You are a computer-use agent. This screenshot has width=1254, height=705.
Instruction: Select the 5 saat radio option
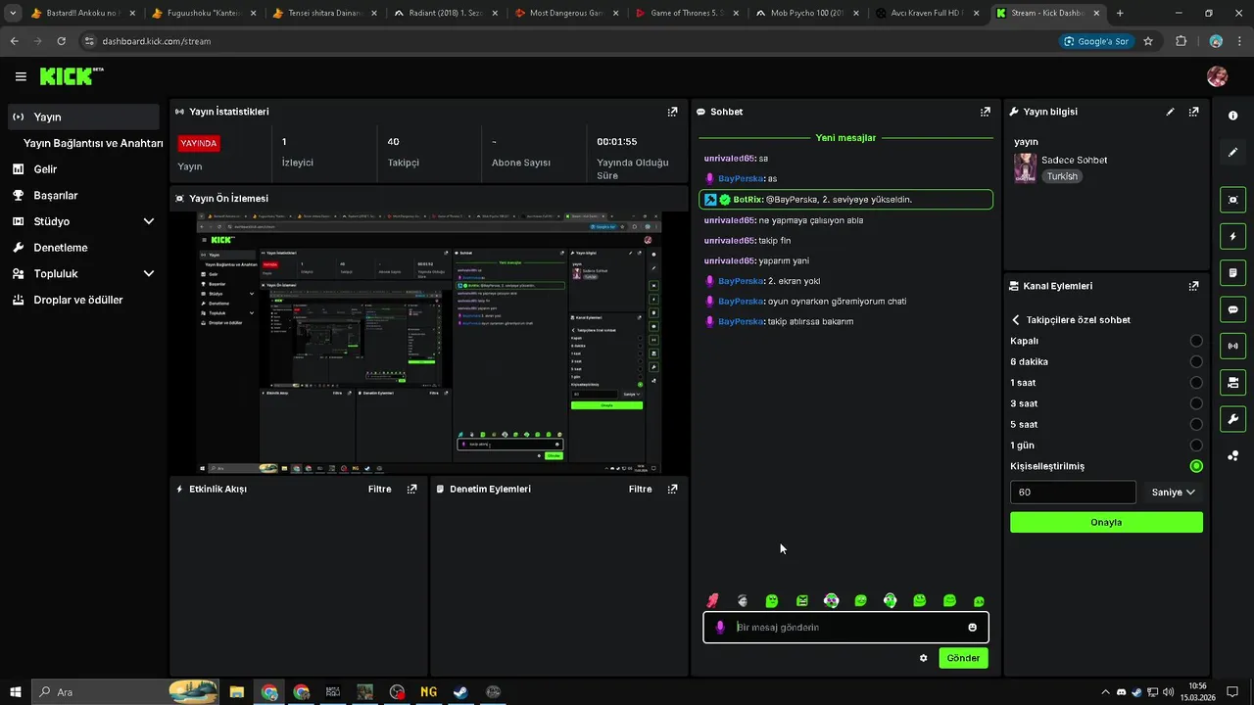coord(1196,424)
